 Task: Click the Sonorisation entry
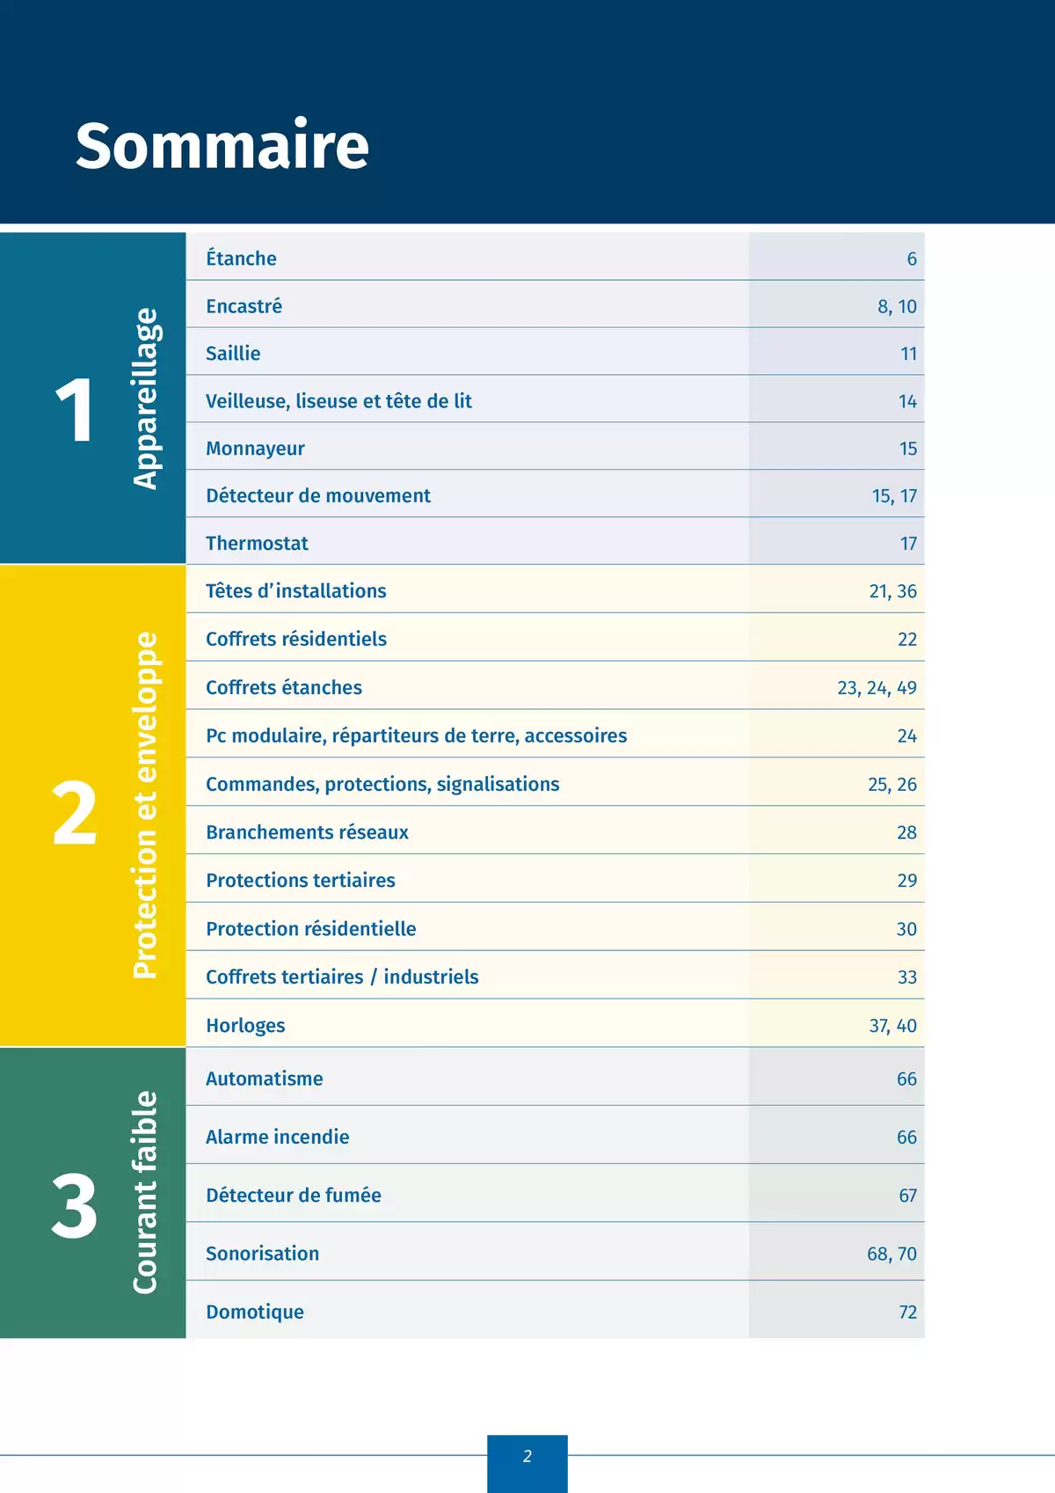263,1254
